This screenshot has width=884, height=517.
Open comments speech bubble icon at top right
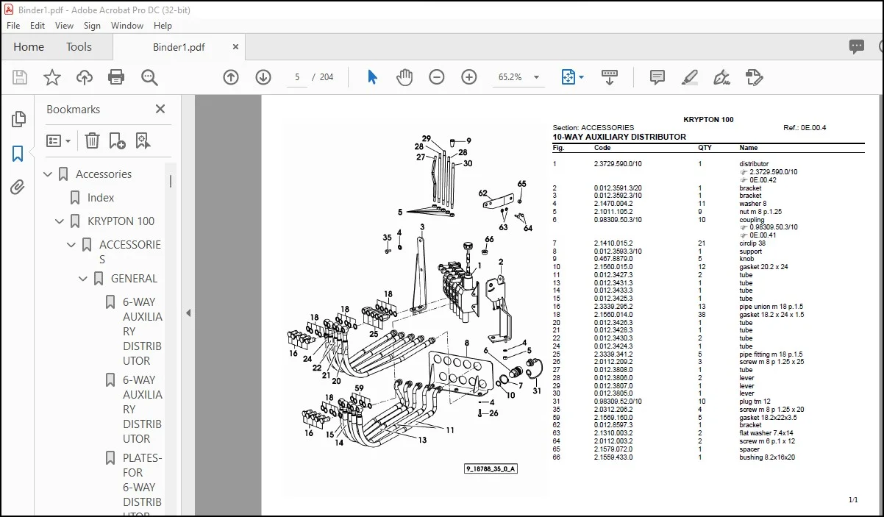857,46
